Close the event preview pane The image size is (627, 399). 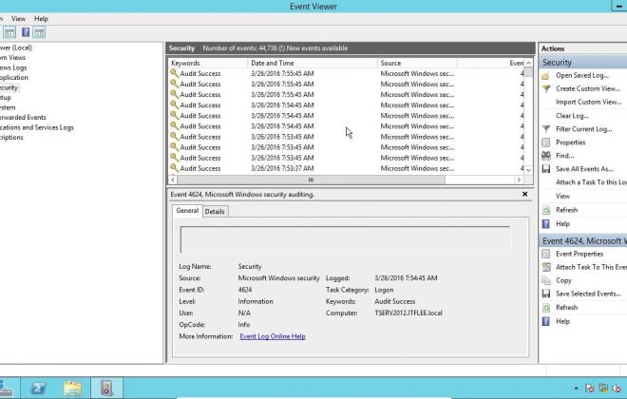pyautogui.click(x=525, y=195)
